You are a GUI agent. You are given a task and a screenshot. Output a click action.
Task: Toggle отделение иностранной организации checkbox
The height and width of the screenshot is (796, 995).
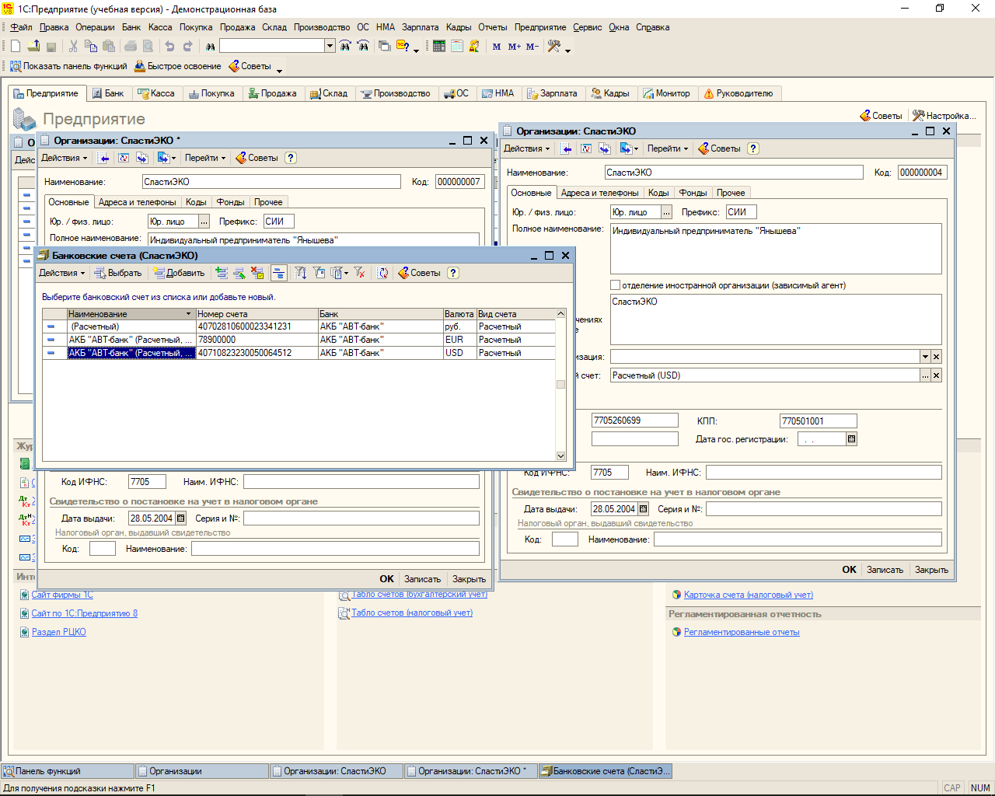[x=616, y=285]
